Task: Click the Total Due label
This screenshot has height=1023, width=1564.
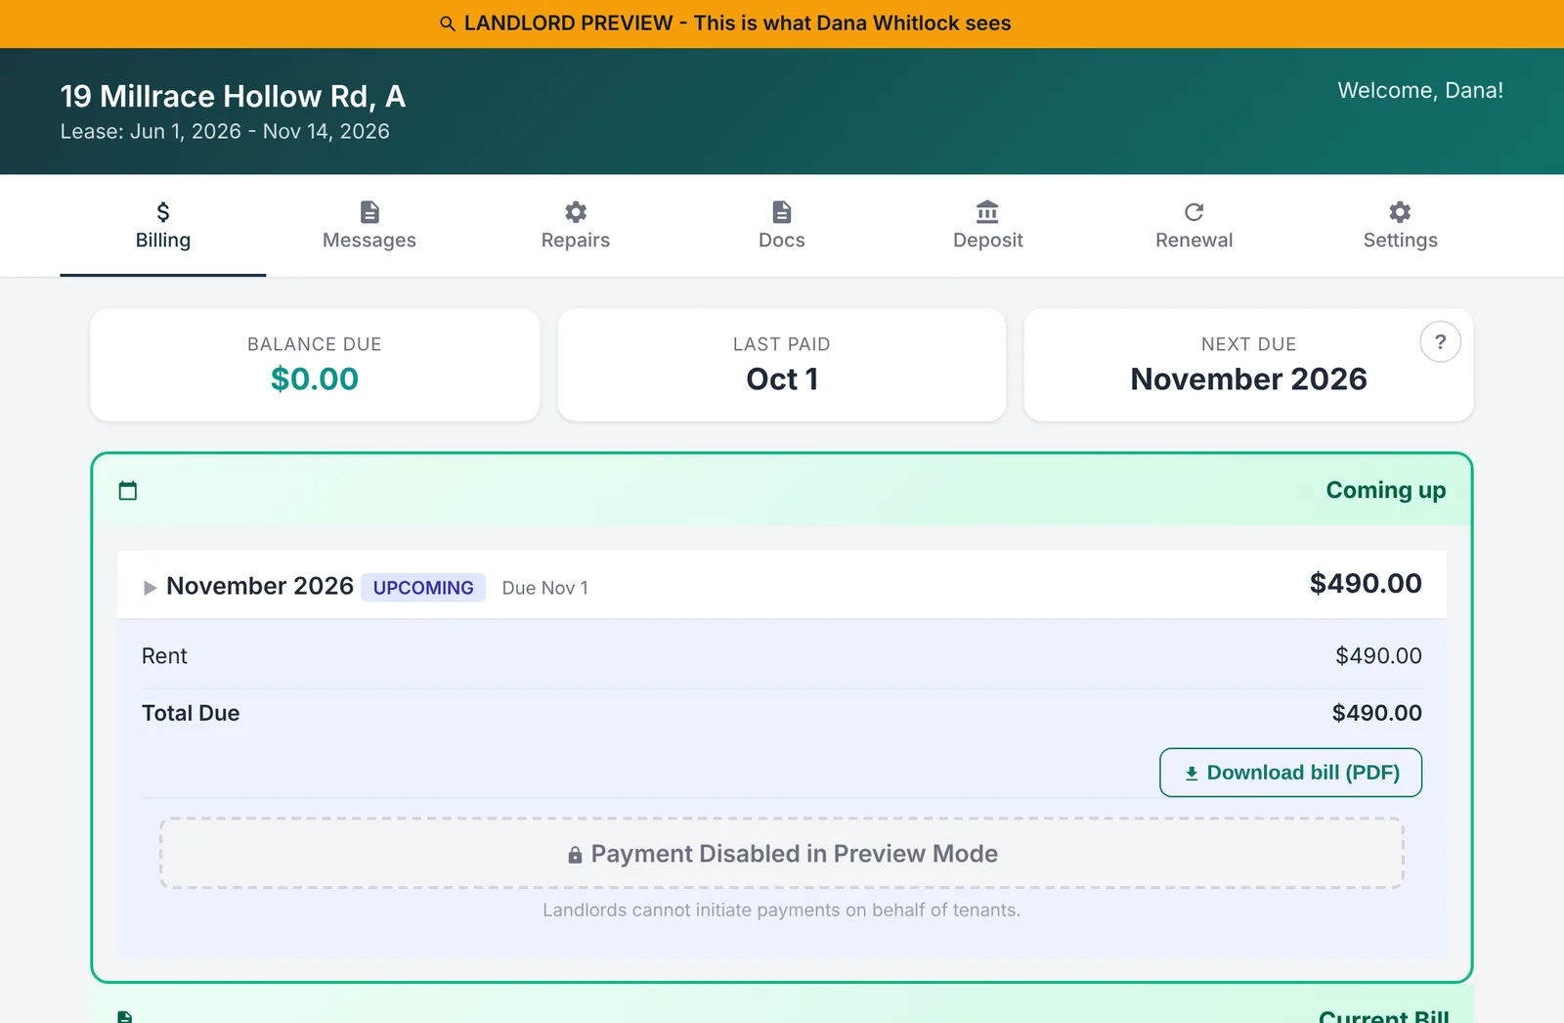Action: (x=191, y=713)
